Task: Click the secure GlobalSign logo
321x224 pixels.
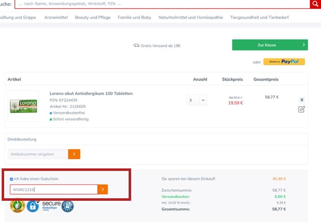Action: [x=51, y=205]
